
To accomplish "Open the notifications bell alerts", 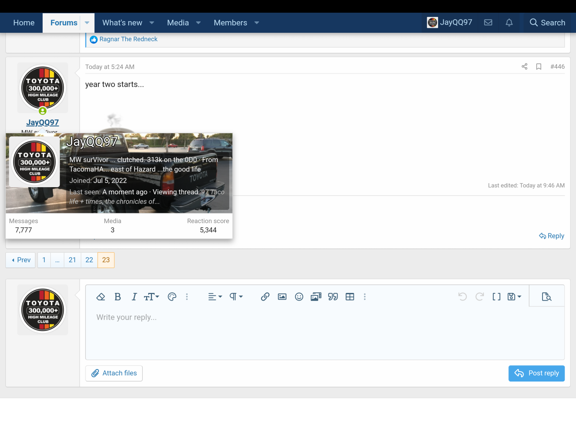I will 509,23.
